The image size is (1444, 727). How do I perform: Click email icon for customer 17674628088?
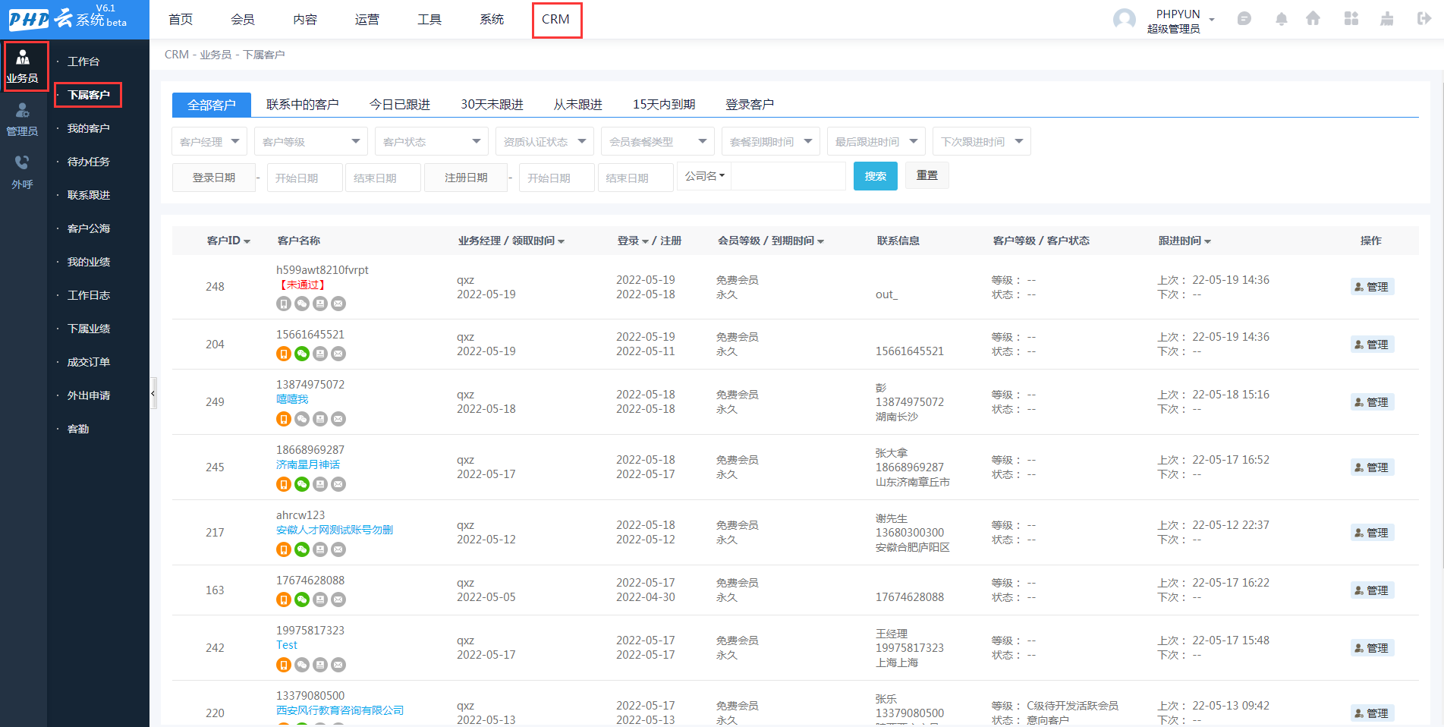pyautogui.click(x=338, y=600)
